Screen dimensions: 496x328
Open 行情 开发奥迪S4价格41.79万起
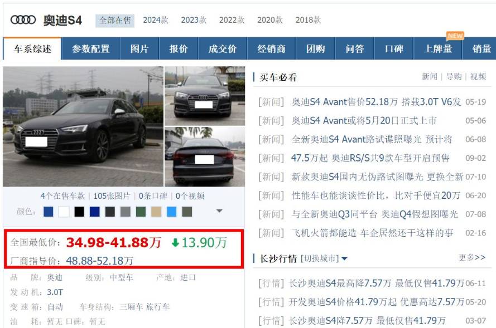click(x=377, y=302)
